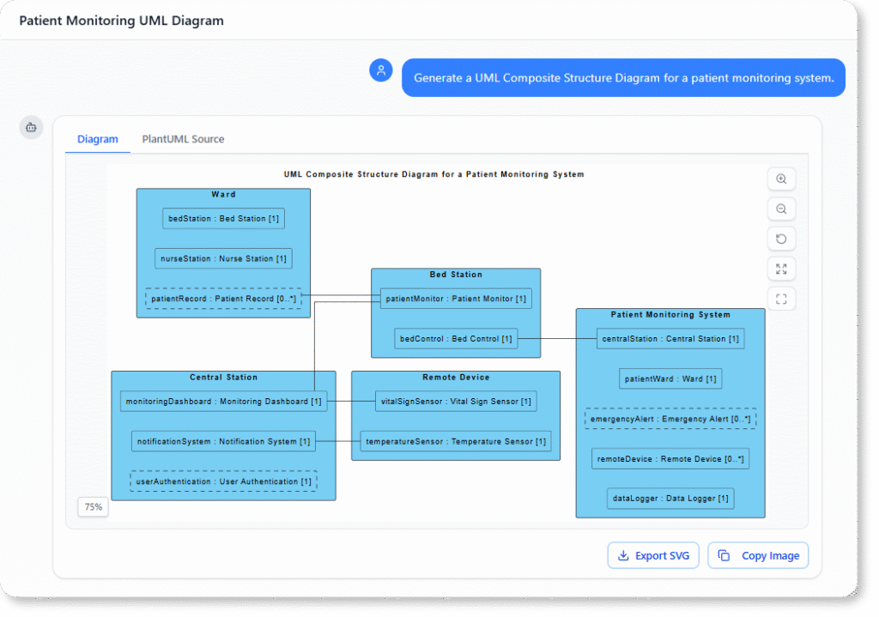Screen dimensions: 879x617
Task: Select the Remote Device block
Action: [455, 377]
